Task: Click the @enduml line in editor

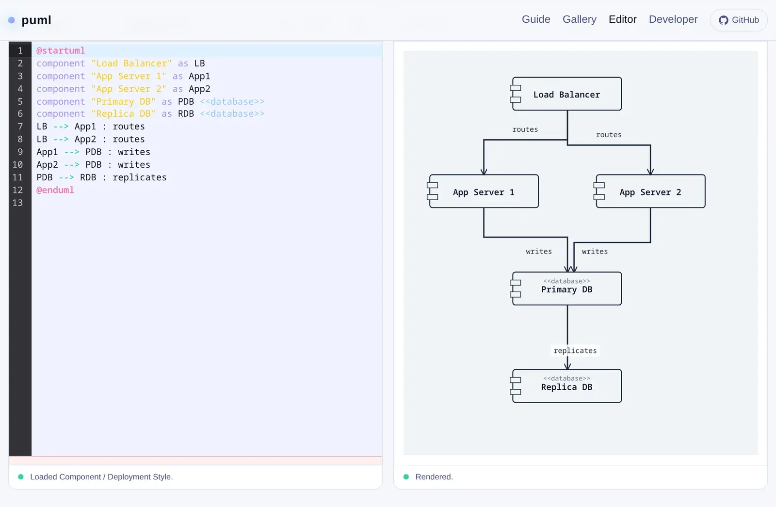Action: point(55,190)
